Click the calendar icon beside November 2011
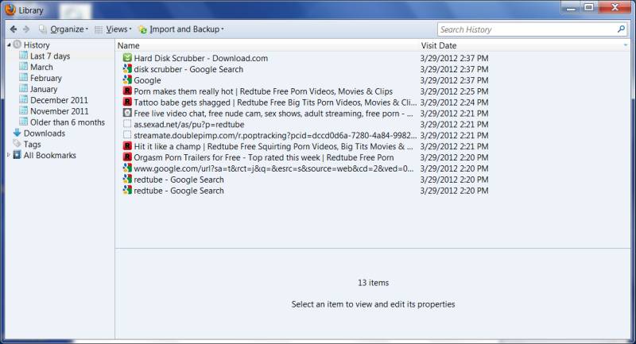Image resolution: width=636 pixels, height=344 pixels. [x=24, y=110]
